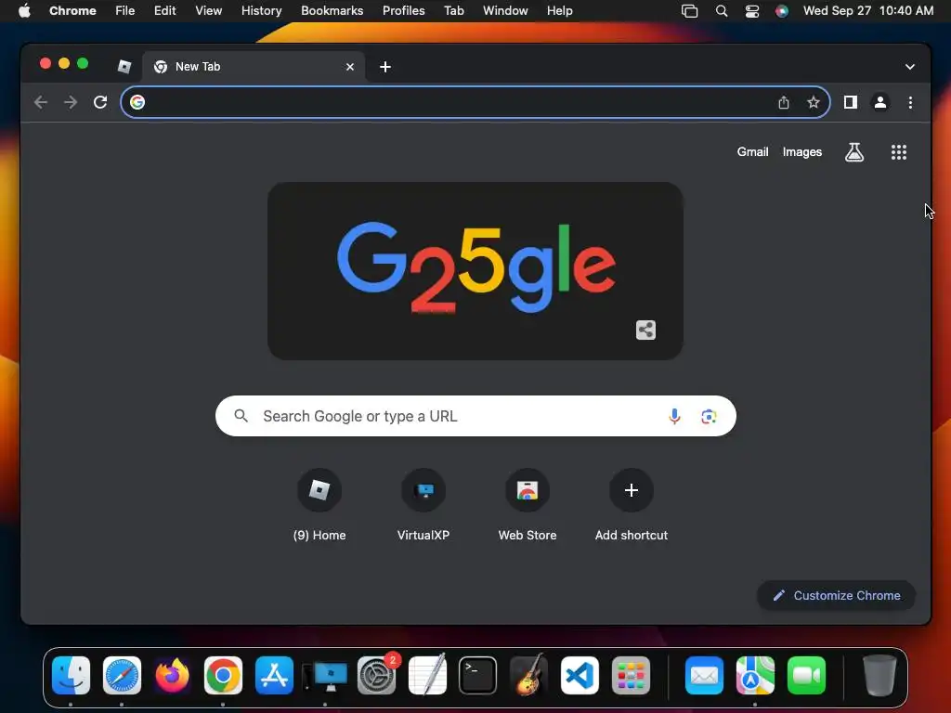The width and height of the screenshot is (951, 713).
Task: Select the New Tab tab
Action: (x=254, y=67)
